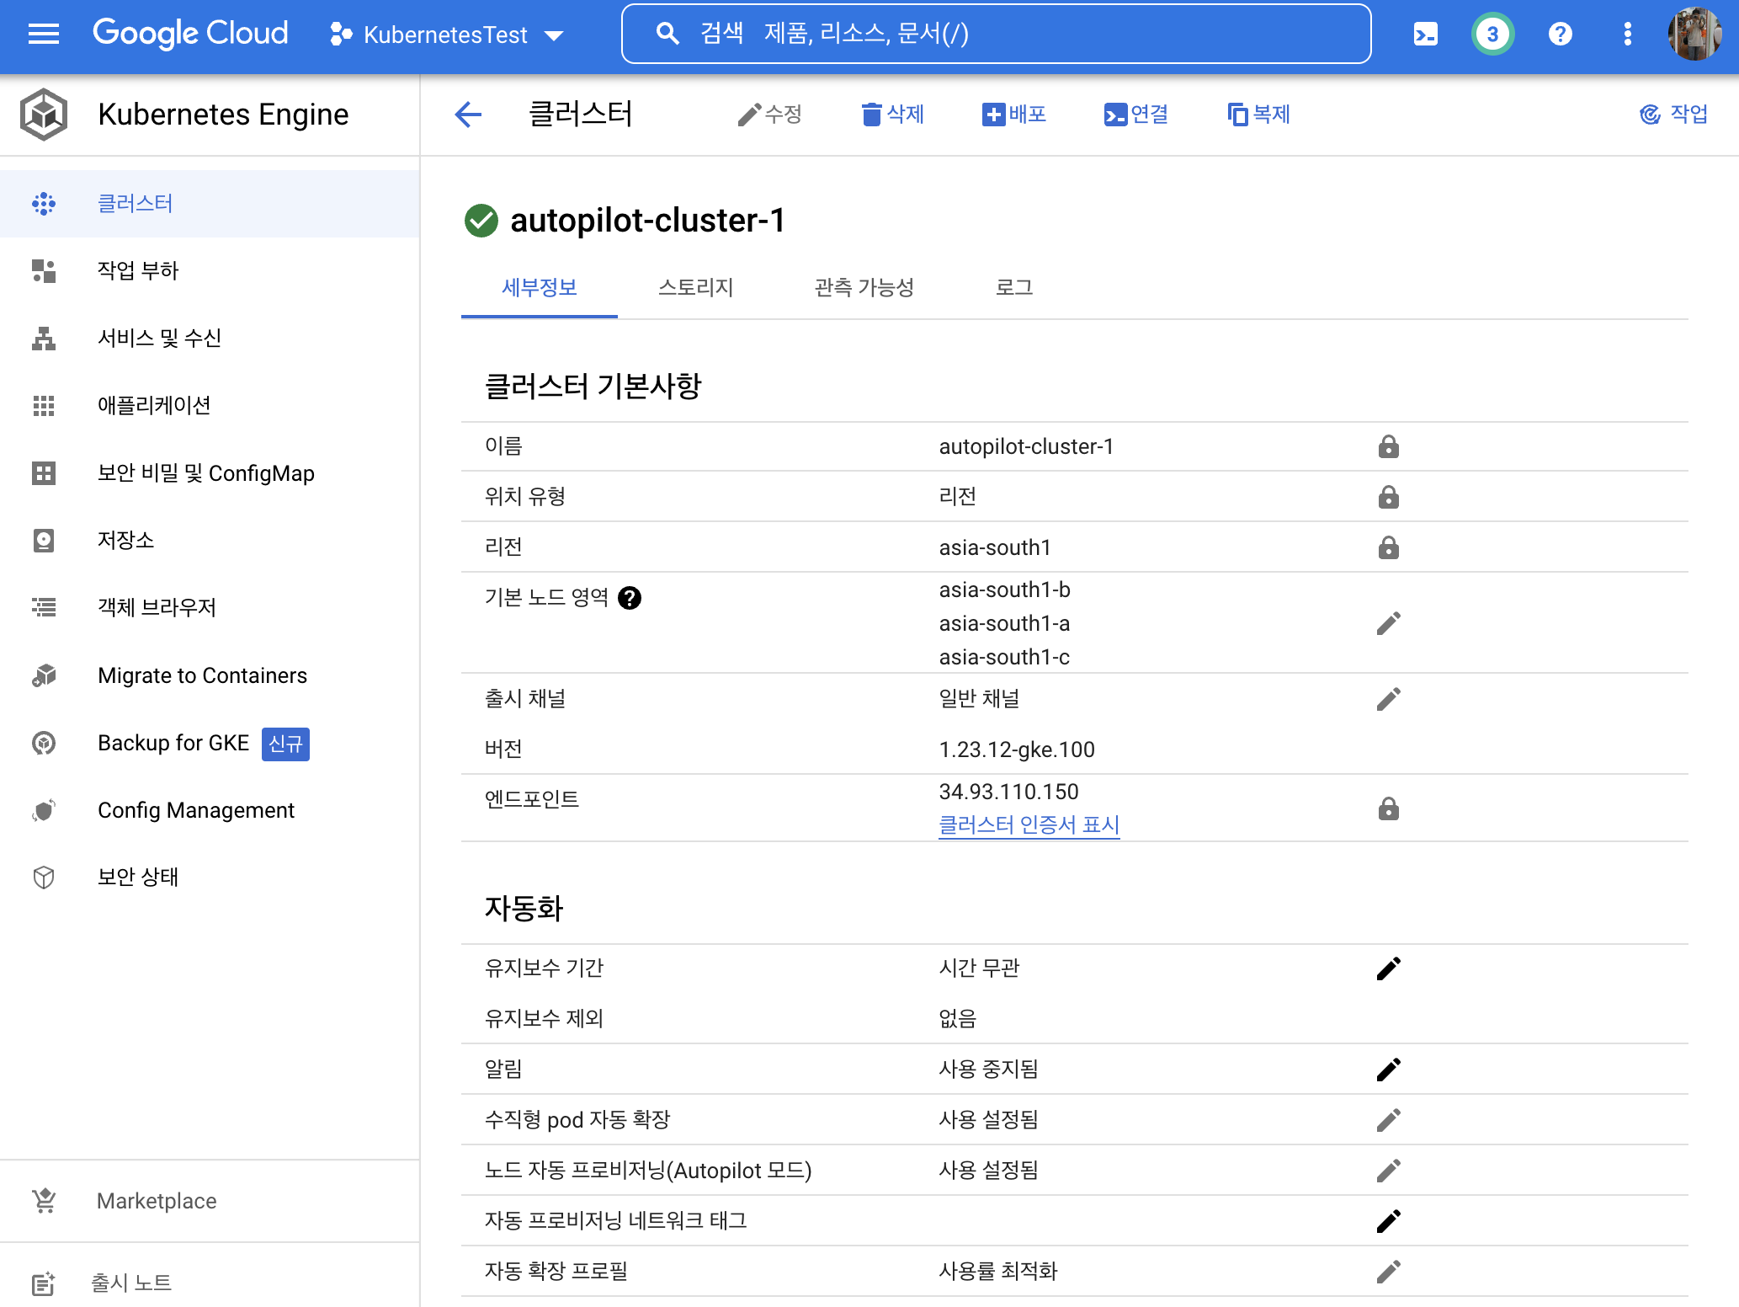The width and height of the screenshot is (1739, 1307).
Task: Click the 일반 채널 value
Action: (x=979, y=699)
